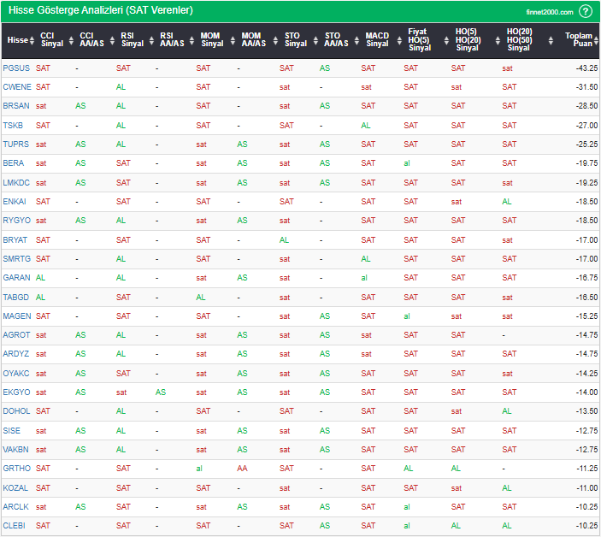Screen dimensions: 601x537
Task: Select KOZAL total score -11.00
Action: coord(586,488)
